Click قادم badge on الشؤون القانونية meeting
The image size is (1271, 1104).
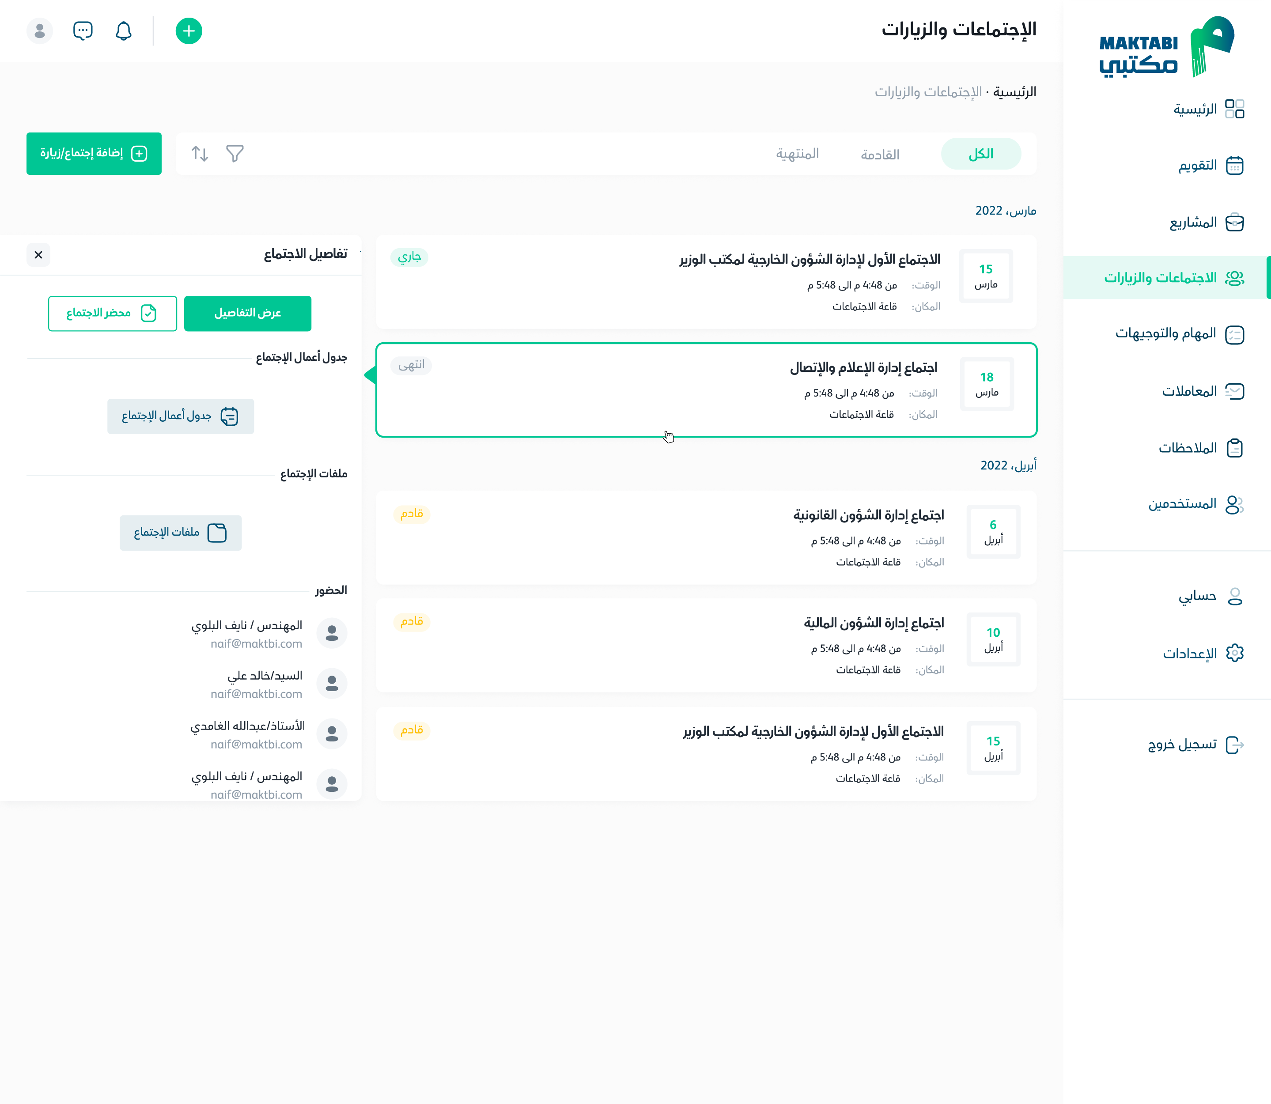[x=412, y=514]
